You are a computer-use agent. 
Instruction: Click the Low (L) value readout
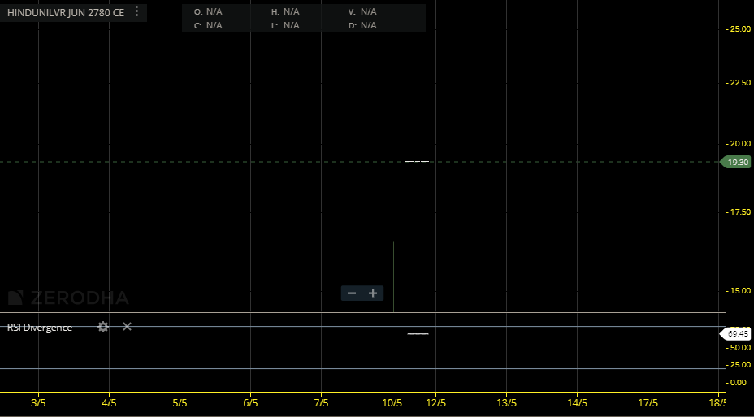click(286, 25)
